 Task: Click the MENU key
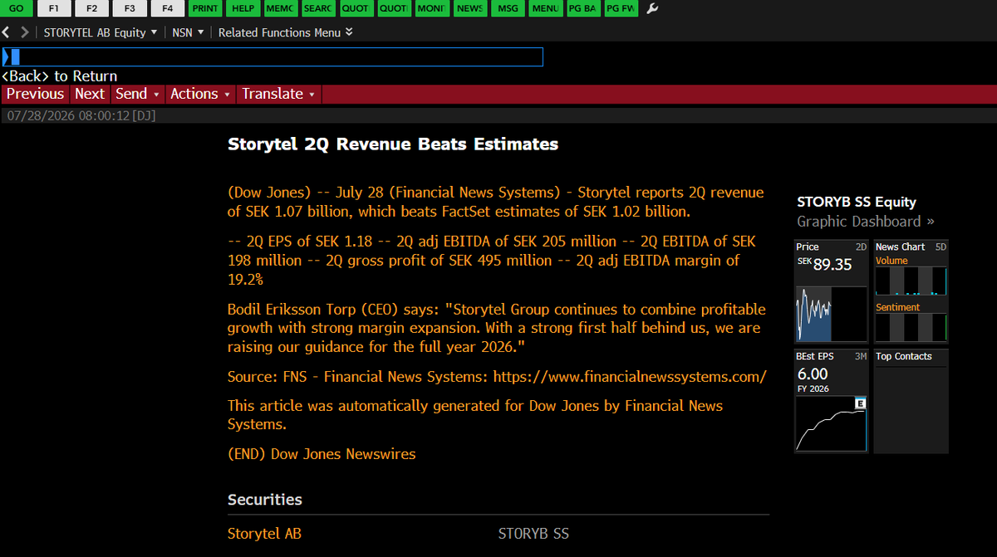pos(545,8)
